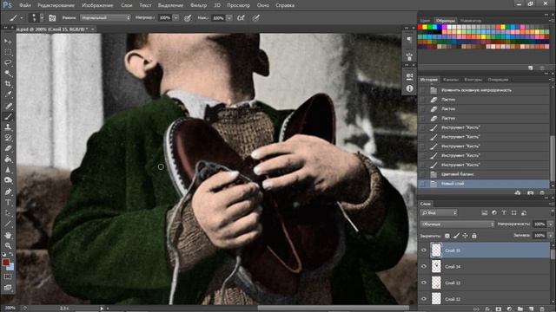
Task: Select the Pen tool
Action: [x=8, y=192]
